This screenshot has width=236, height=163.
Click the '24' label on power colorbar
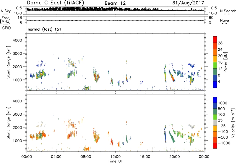click(x=220, y=49)
